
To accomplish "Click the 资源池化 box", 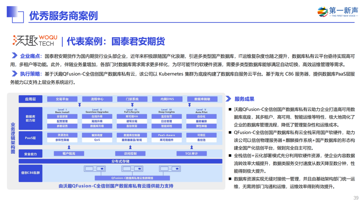I will pos(62,135).
